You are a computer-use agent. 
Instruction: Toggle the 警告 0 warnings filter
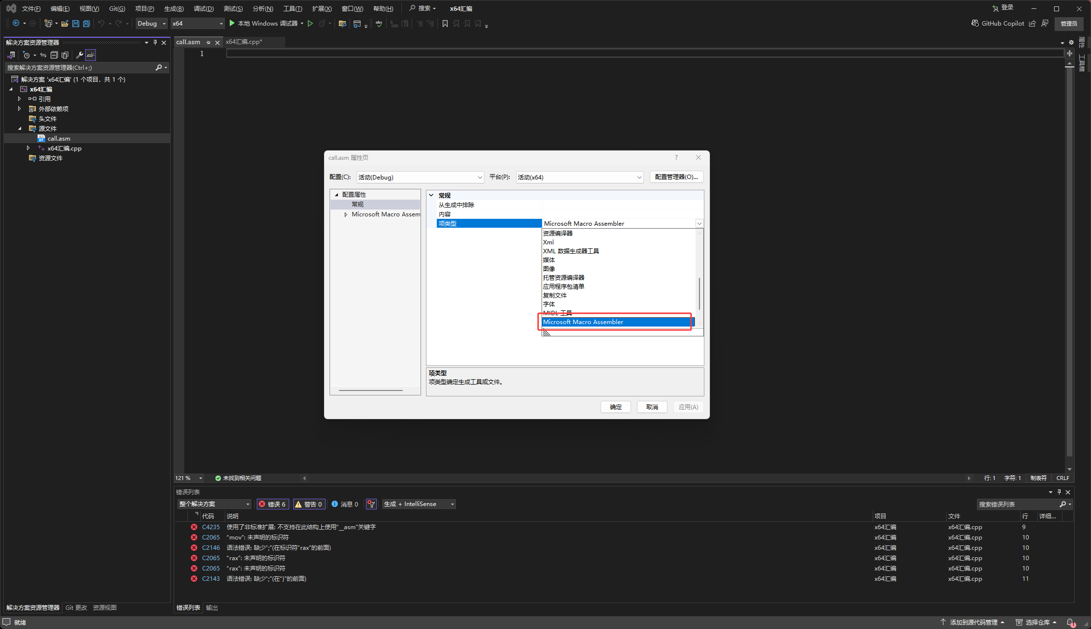click(308, 504)
